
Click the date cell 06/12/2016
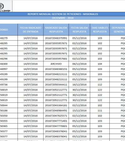point(79,64)
